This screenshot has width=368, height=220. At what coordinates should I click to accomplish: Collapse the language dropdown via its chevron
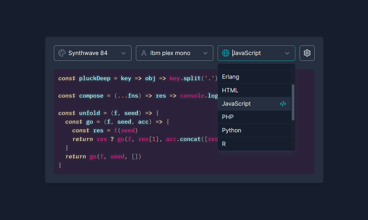point(287,53)
